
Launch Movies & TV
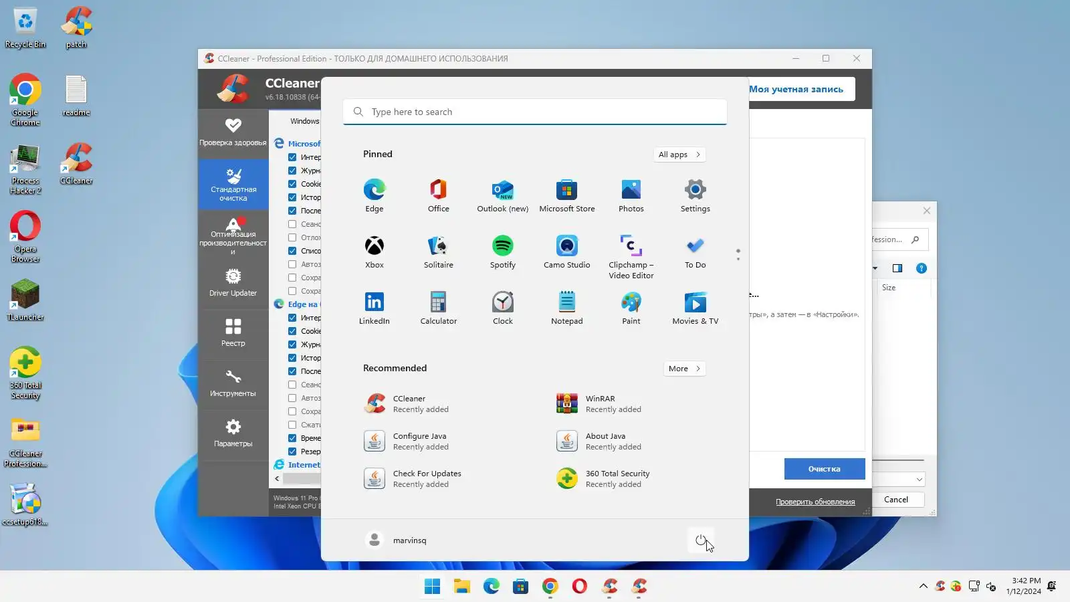point(695,308)
